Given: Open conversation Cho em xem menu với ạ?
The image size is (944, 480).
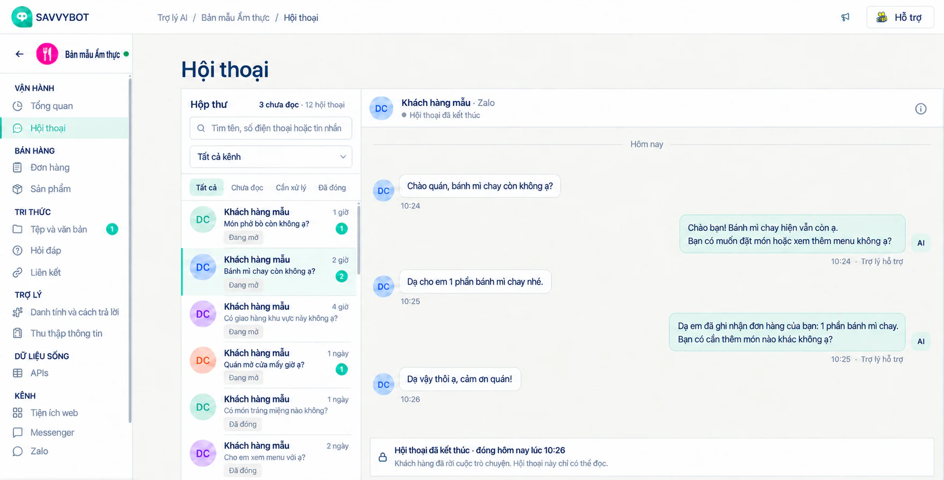Looking at the screenshot, I should [x=269, y=457].
